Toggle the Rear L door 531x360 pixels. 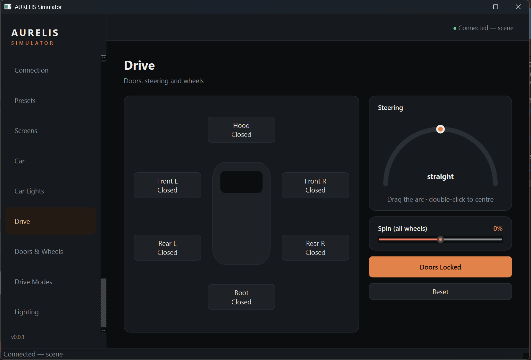coord(167,248)
